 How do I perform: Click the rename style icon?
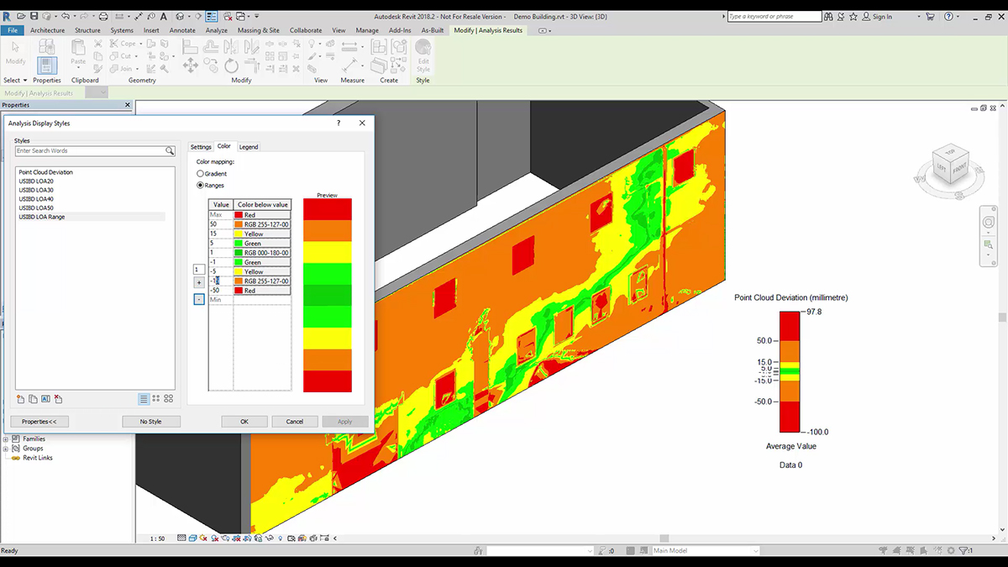pos(45,399)
